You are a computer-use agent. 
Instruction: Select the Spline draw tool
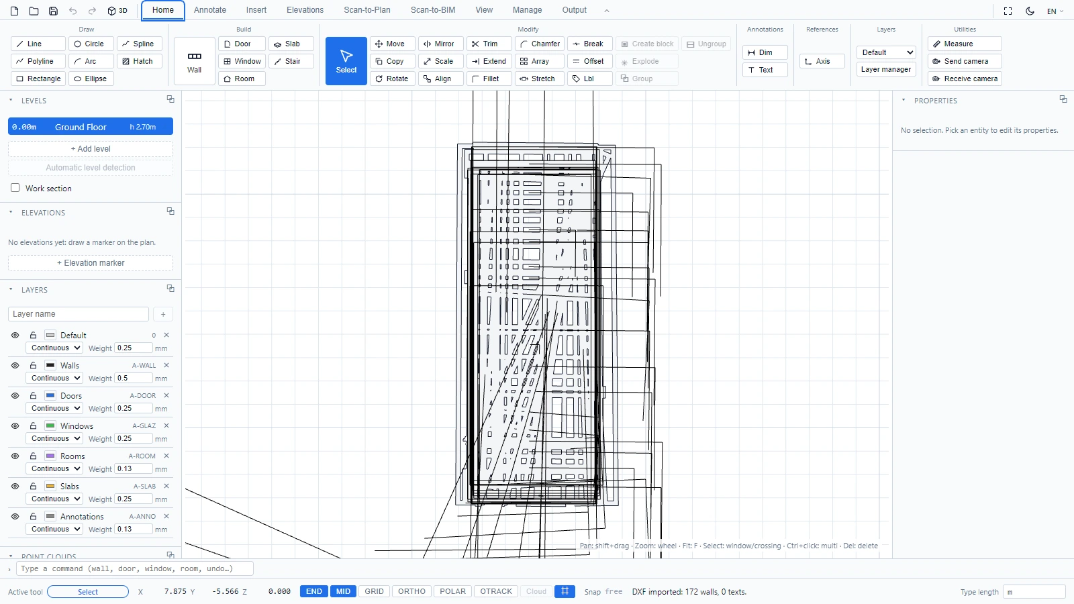tap(140, 44)
